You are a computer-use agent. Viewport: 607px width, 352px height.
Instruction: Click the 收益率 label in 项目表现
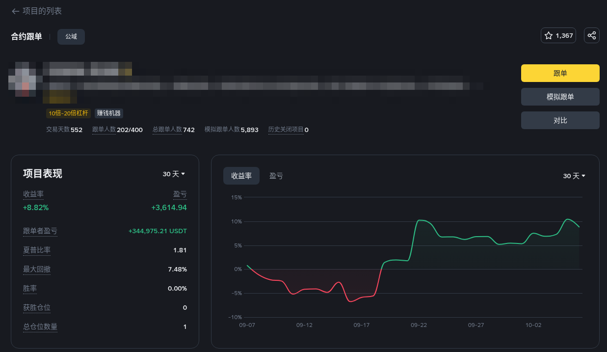tap(33, 194)
